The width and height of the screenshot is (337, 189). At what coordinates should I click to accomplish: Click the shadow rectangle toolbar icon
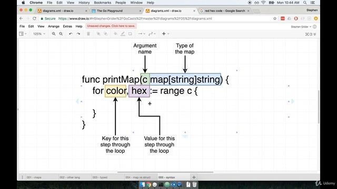[x=130, y=34]
